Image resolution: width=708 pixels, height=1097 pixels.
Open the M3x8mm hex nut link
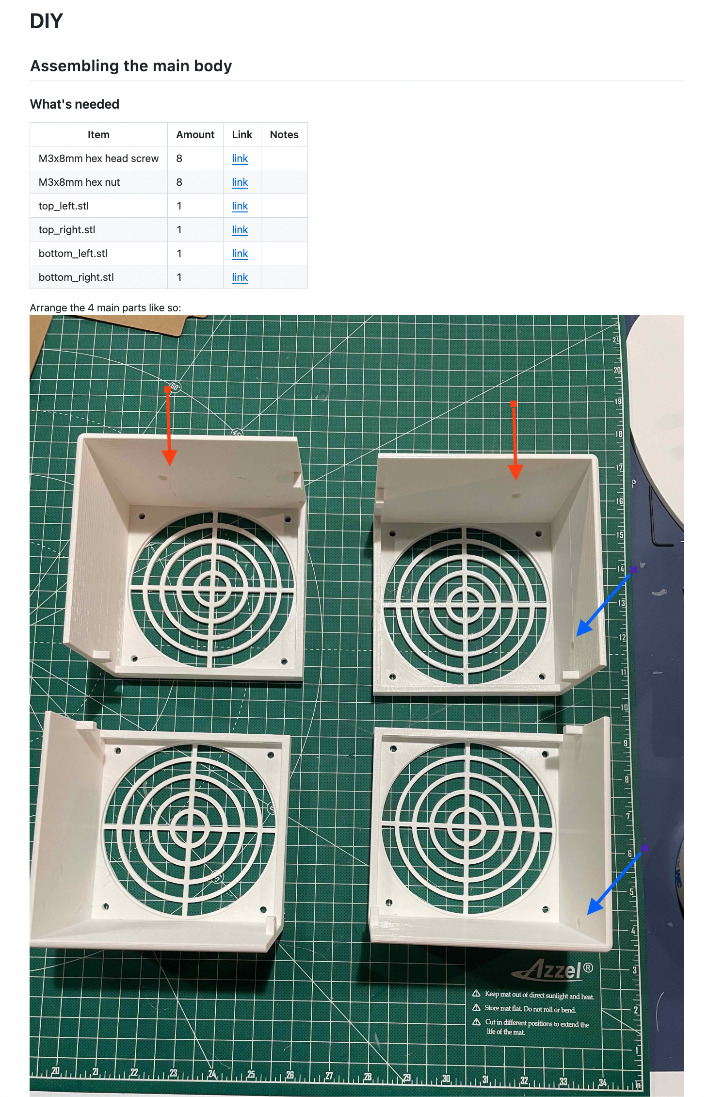(x=240, y=182)
